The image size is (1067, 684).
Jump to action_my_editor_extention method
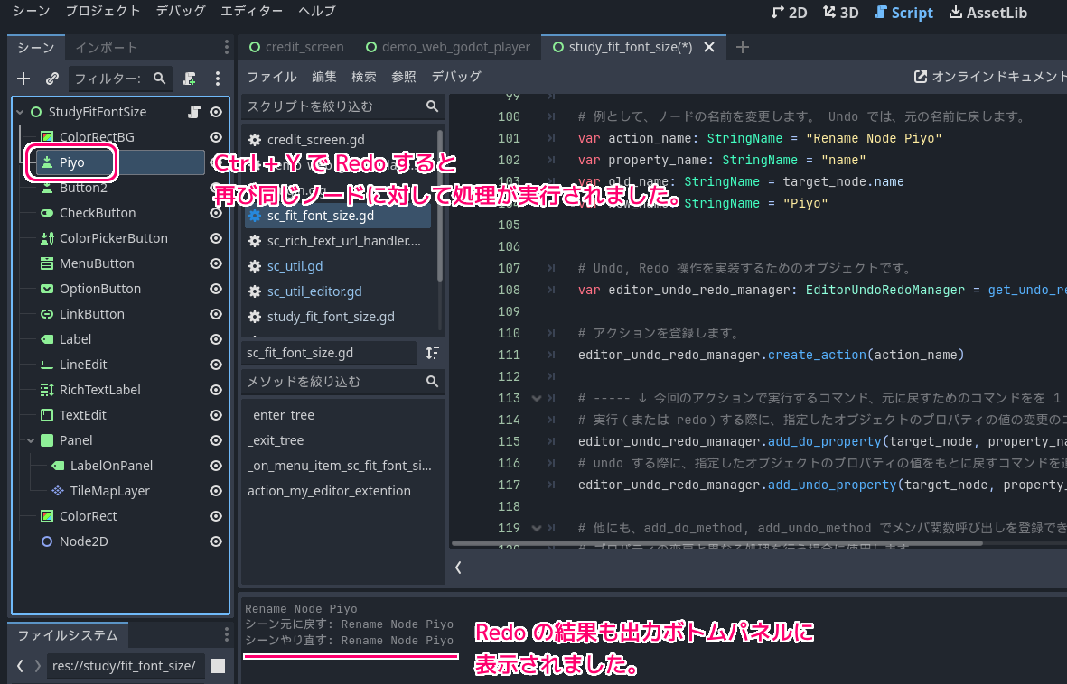[x=329, y=491]
